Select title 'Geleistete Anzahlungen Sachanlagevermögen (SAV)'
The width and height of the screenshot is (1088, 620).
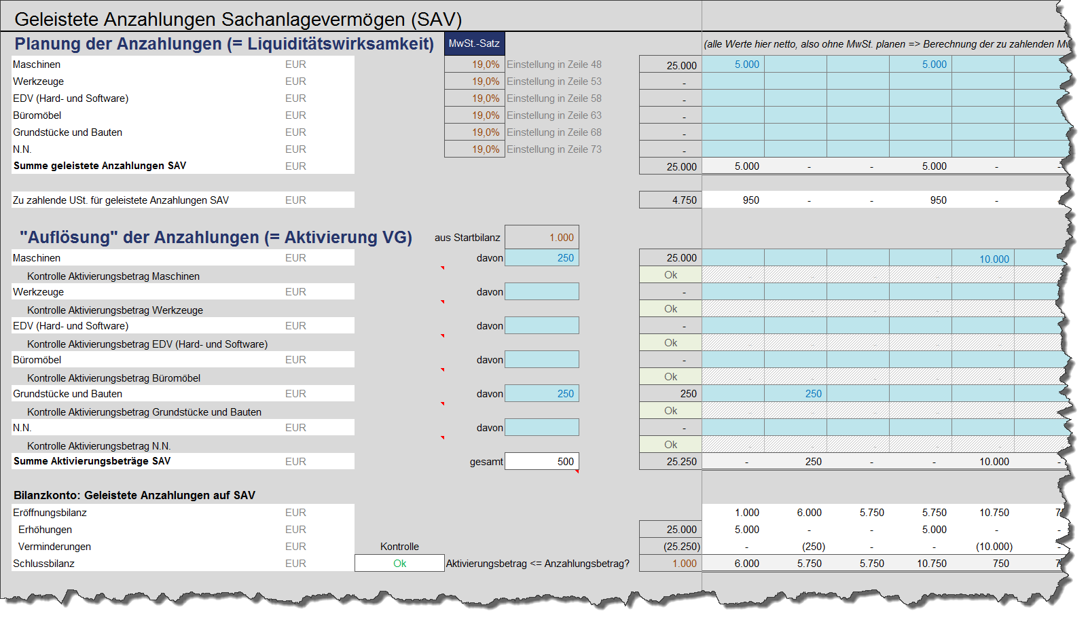point(238,19)
